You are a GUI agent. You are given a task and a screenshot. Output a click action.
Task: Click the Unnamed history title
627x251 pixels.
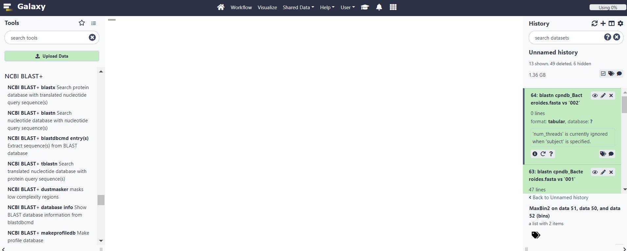pyautogui.click(x=553, y=52)
